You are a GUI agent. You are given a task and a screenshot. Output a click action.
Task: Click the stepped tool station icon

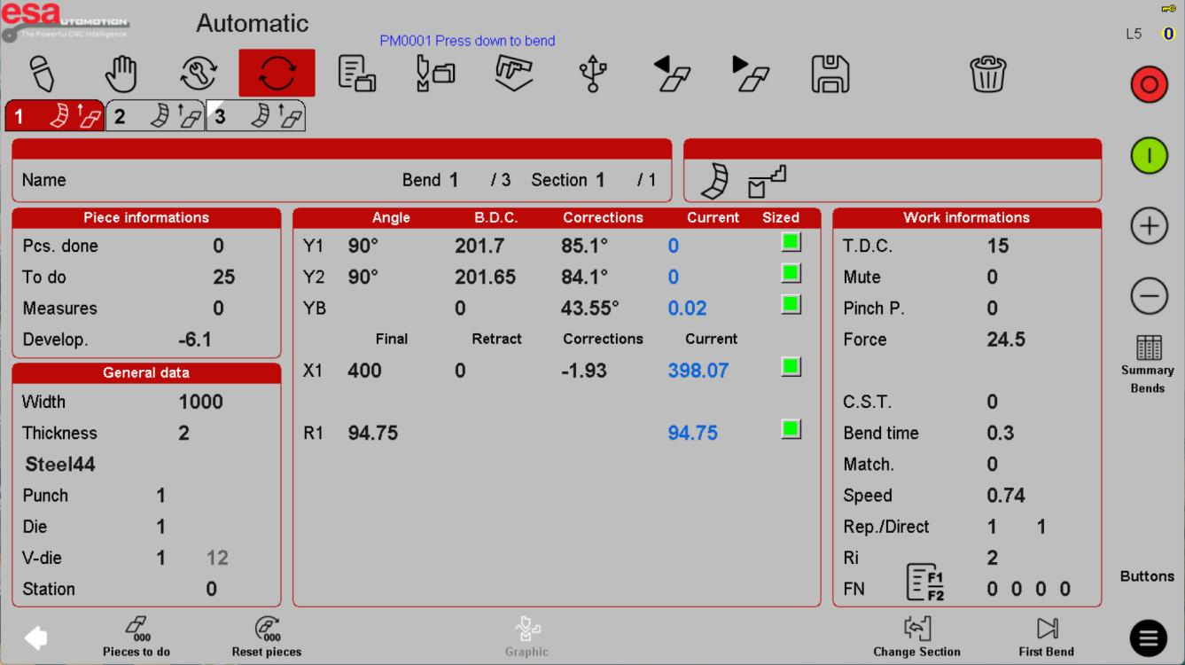[x=768, y=182]
